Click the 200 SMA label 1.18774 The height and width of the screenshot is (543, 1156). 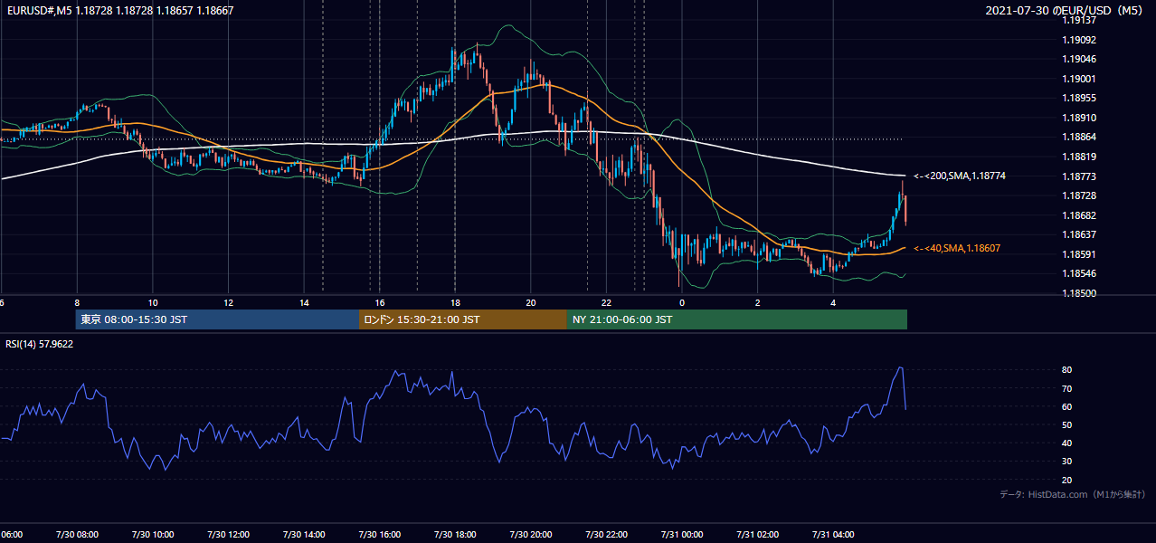pos(960,176)
